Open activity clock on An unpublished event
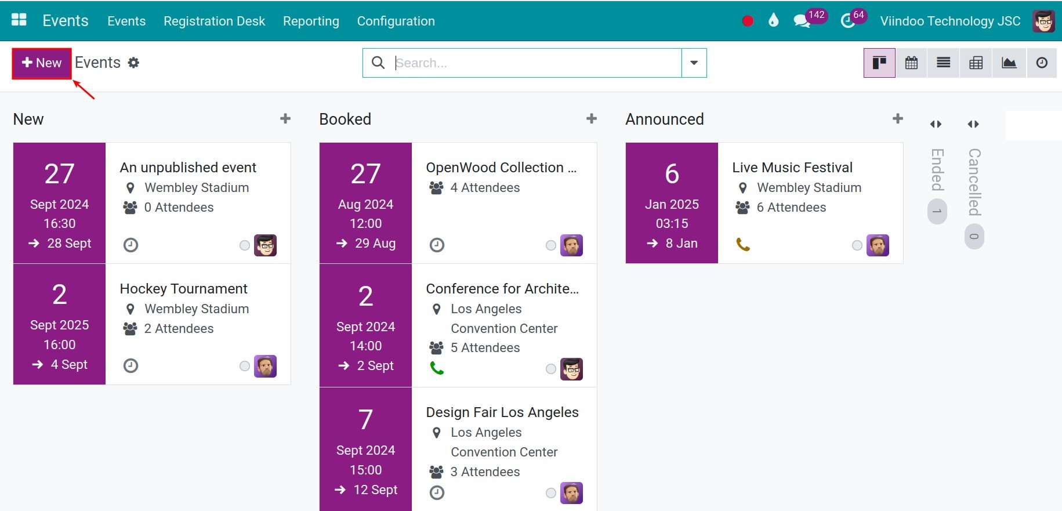This screenshot has height=511, width=1062. 131,245
